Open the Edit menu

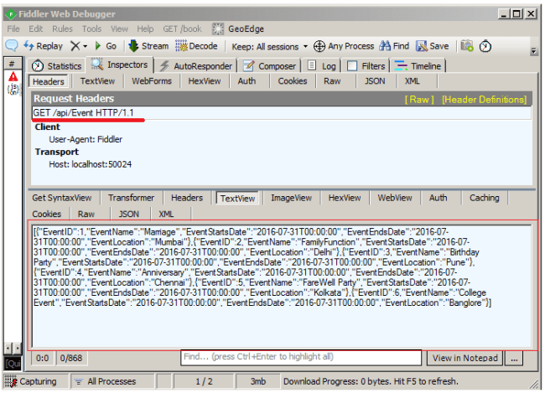click(35, 28)
